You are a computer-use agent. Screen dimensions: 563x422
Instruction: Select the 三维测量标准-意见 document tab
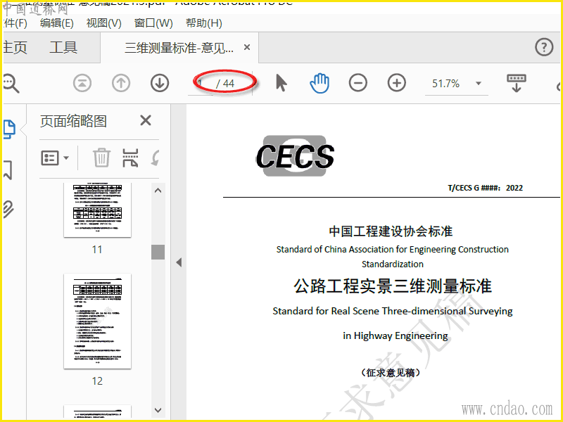(179, 47)
